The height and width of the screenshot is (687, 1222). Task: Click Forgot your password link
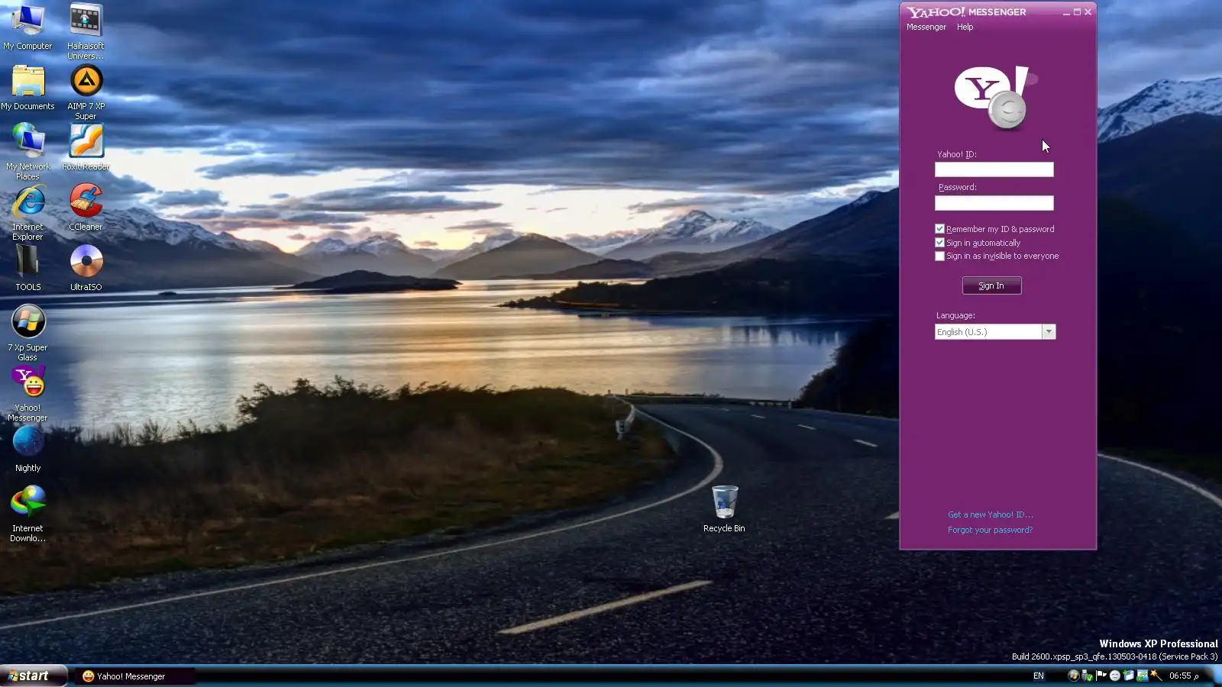990,530
